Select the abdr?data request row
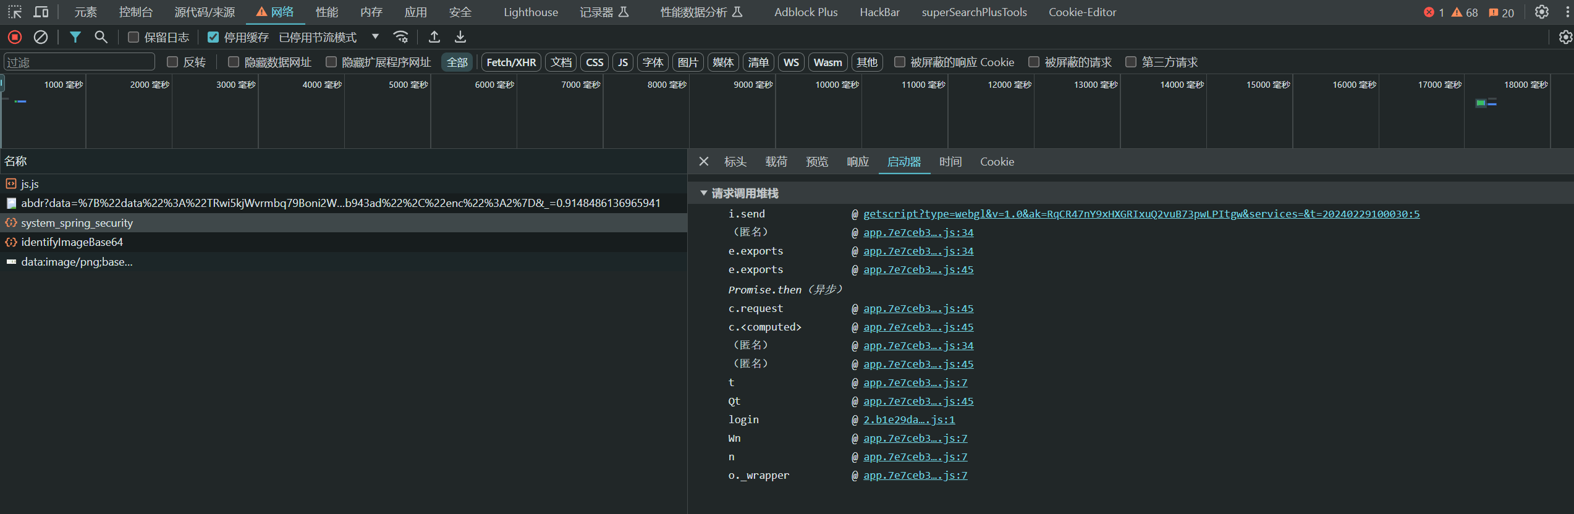 (344, 203)
